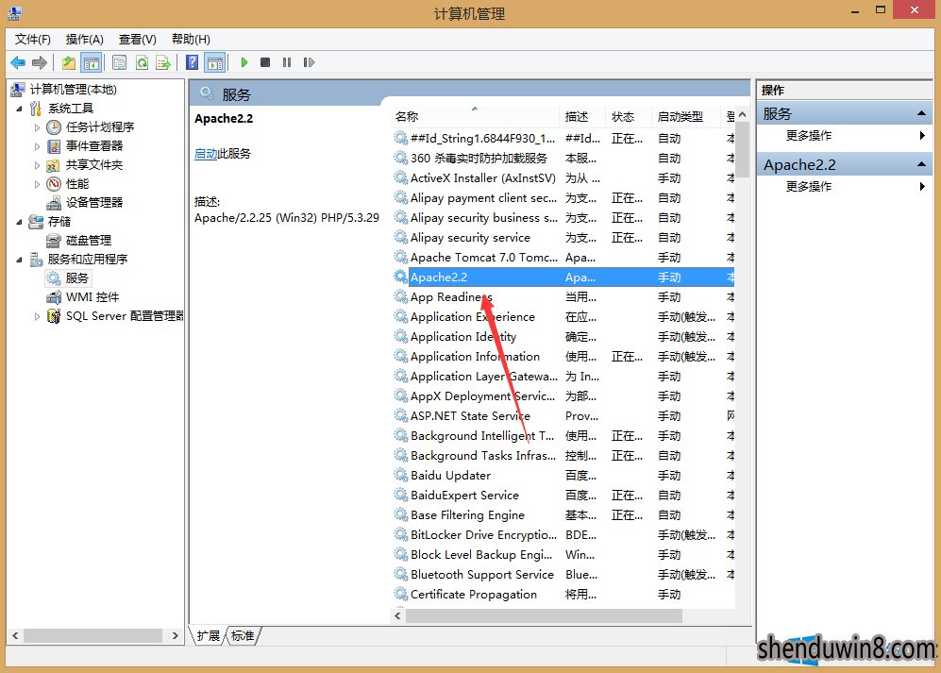The width and height of the screenshot is (941, 673).
Task: Click the Up one level folder icon
Action: (69, 62)
